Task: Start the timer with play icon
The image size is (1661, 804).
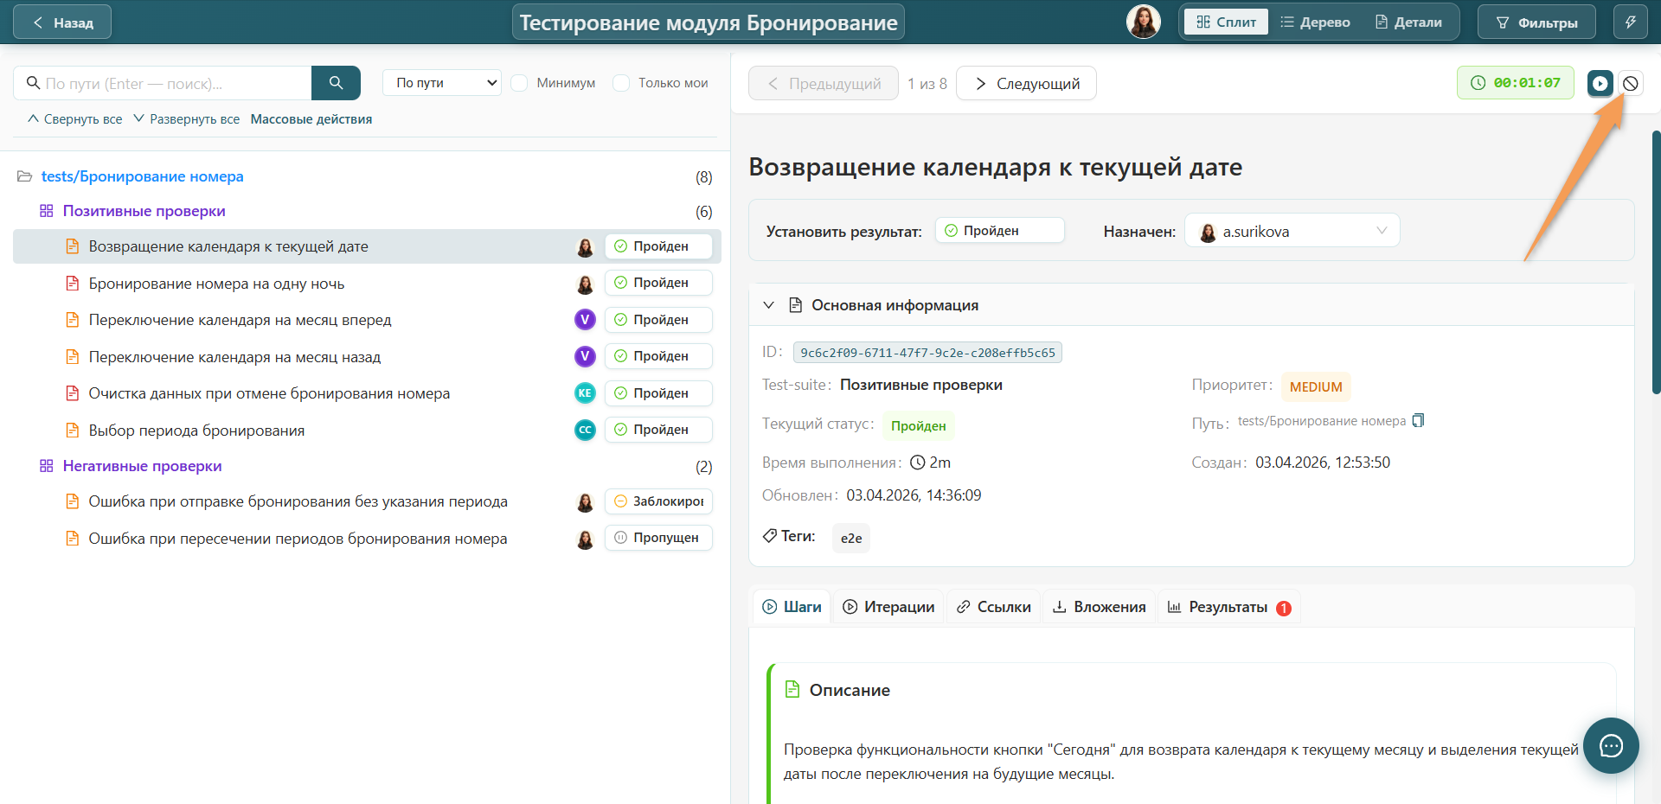Action: (x=1600, y=83)
